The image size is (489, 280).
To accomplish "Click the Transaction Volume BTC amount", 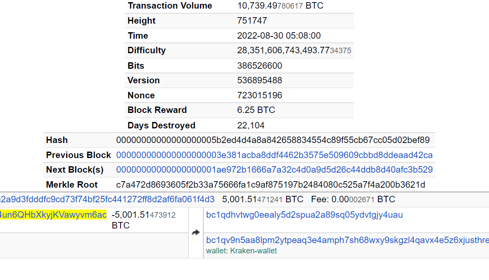I will click(280, 6).
